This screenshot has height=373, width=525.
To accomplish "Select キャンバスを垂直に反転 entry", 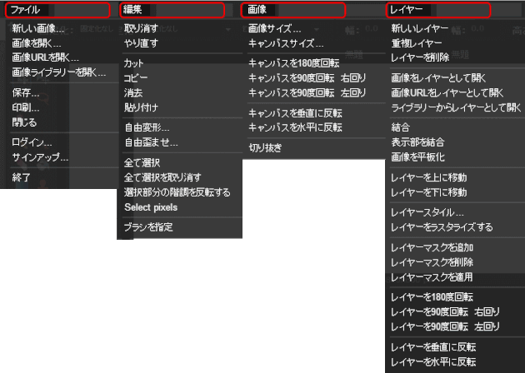I will (x=295, y=113).
